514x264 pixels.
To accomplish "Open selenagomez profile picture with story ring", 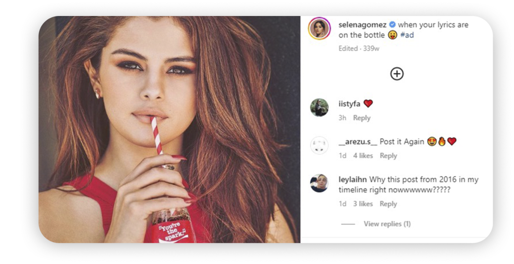I will click(x=319, y=29).
